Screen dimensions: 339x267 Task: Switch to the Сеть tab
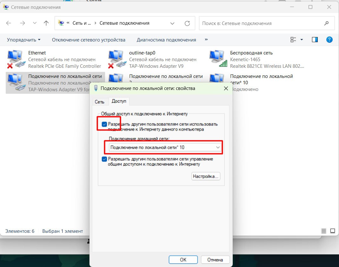(x=99, y=101)
